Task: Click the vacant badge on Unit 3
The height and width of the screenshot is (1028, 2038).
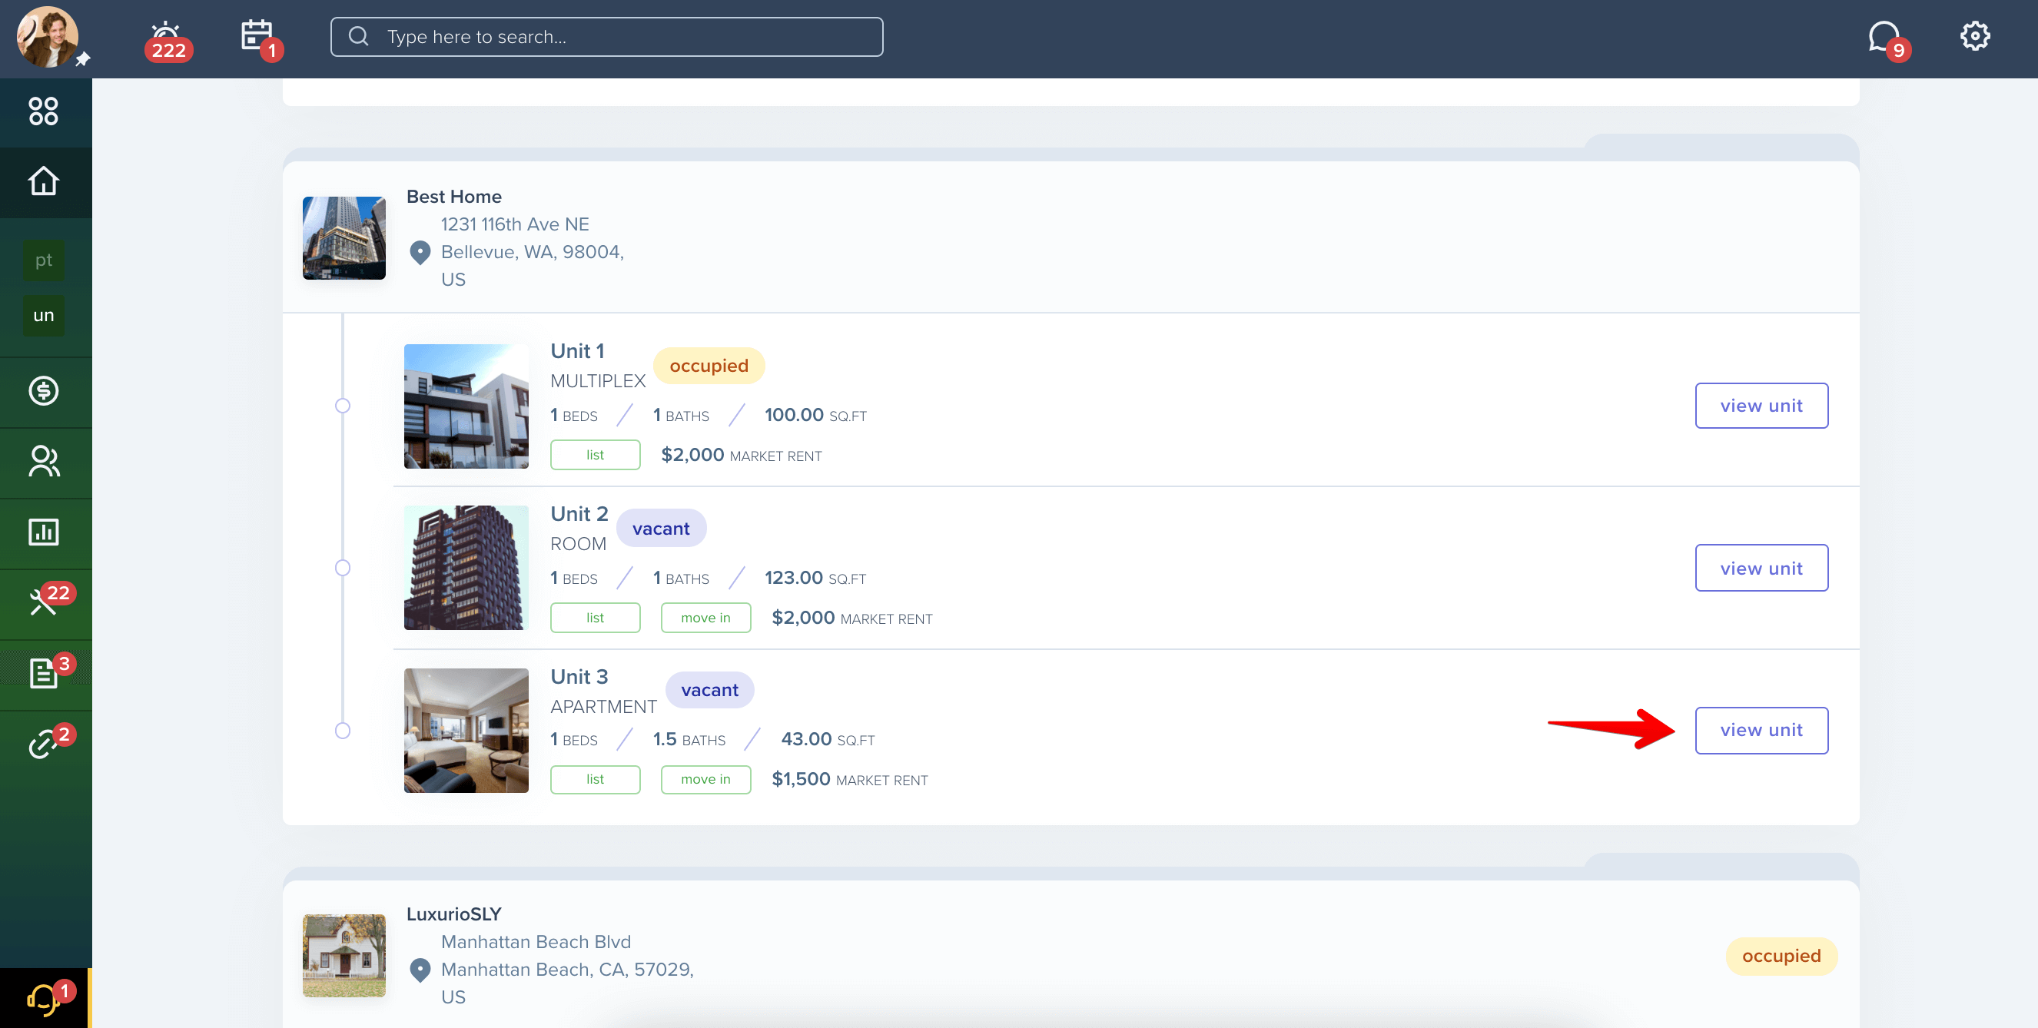Action: tap(709, 689)
